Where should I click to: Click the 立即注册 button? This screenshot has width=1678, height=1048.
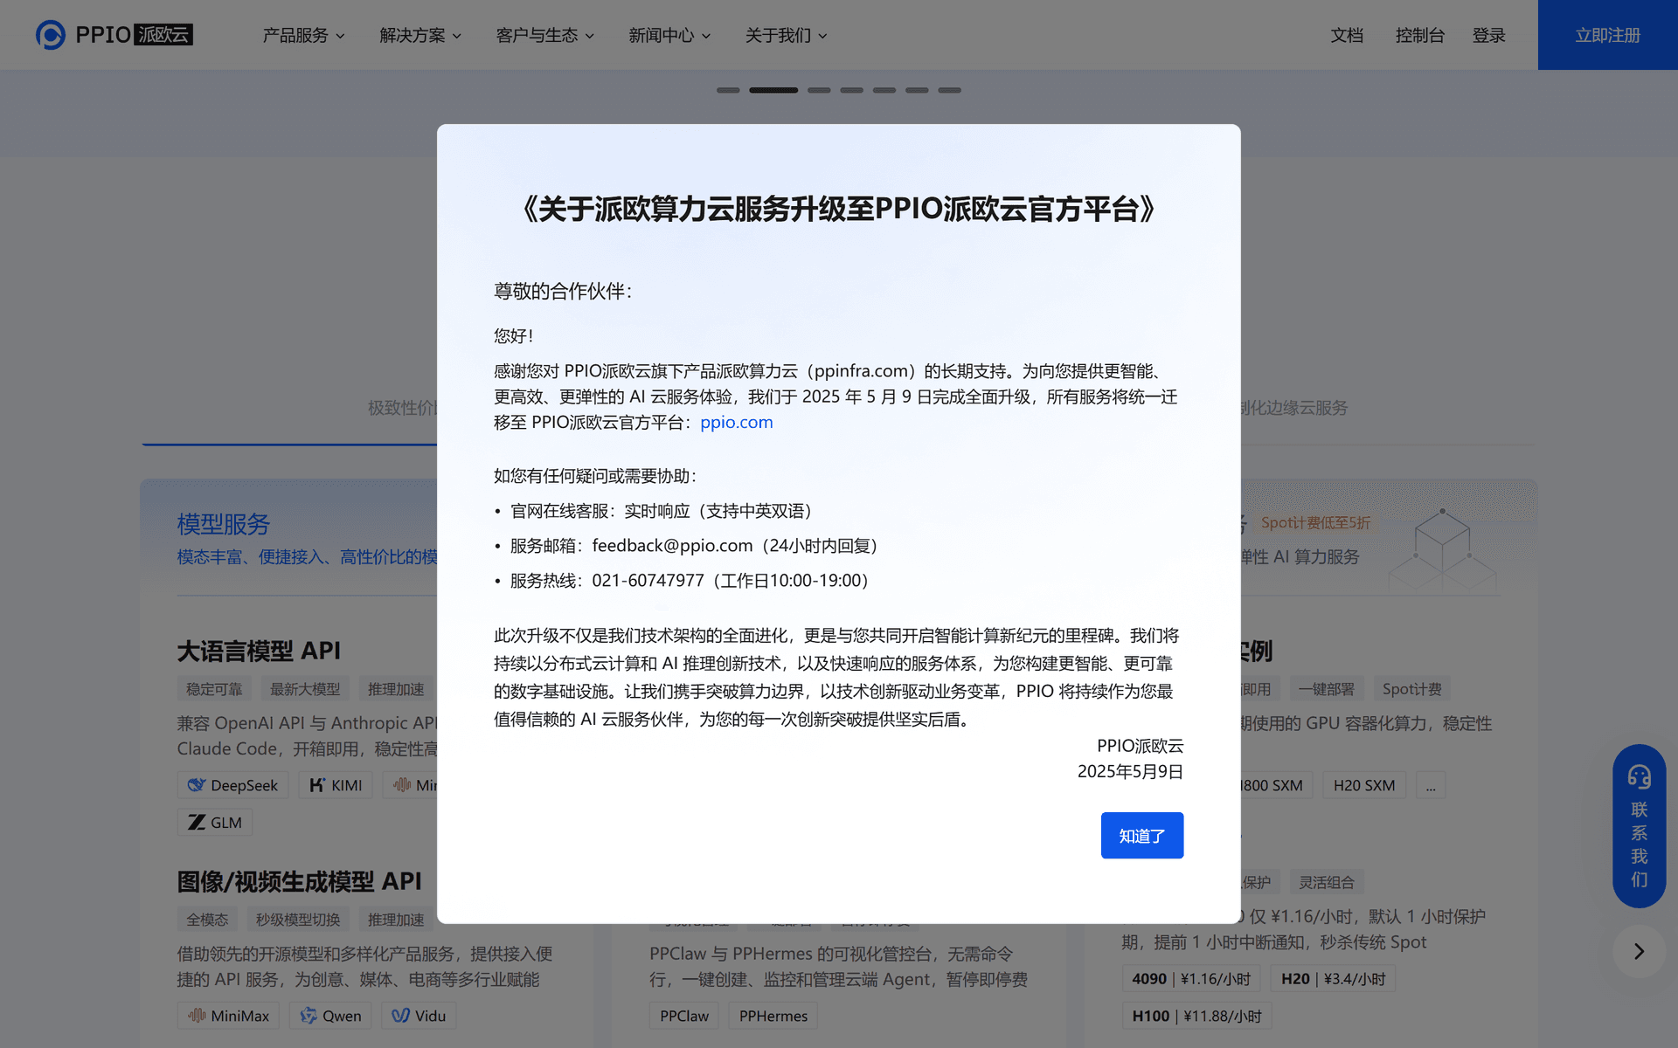point(1608,35)
